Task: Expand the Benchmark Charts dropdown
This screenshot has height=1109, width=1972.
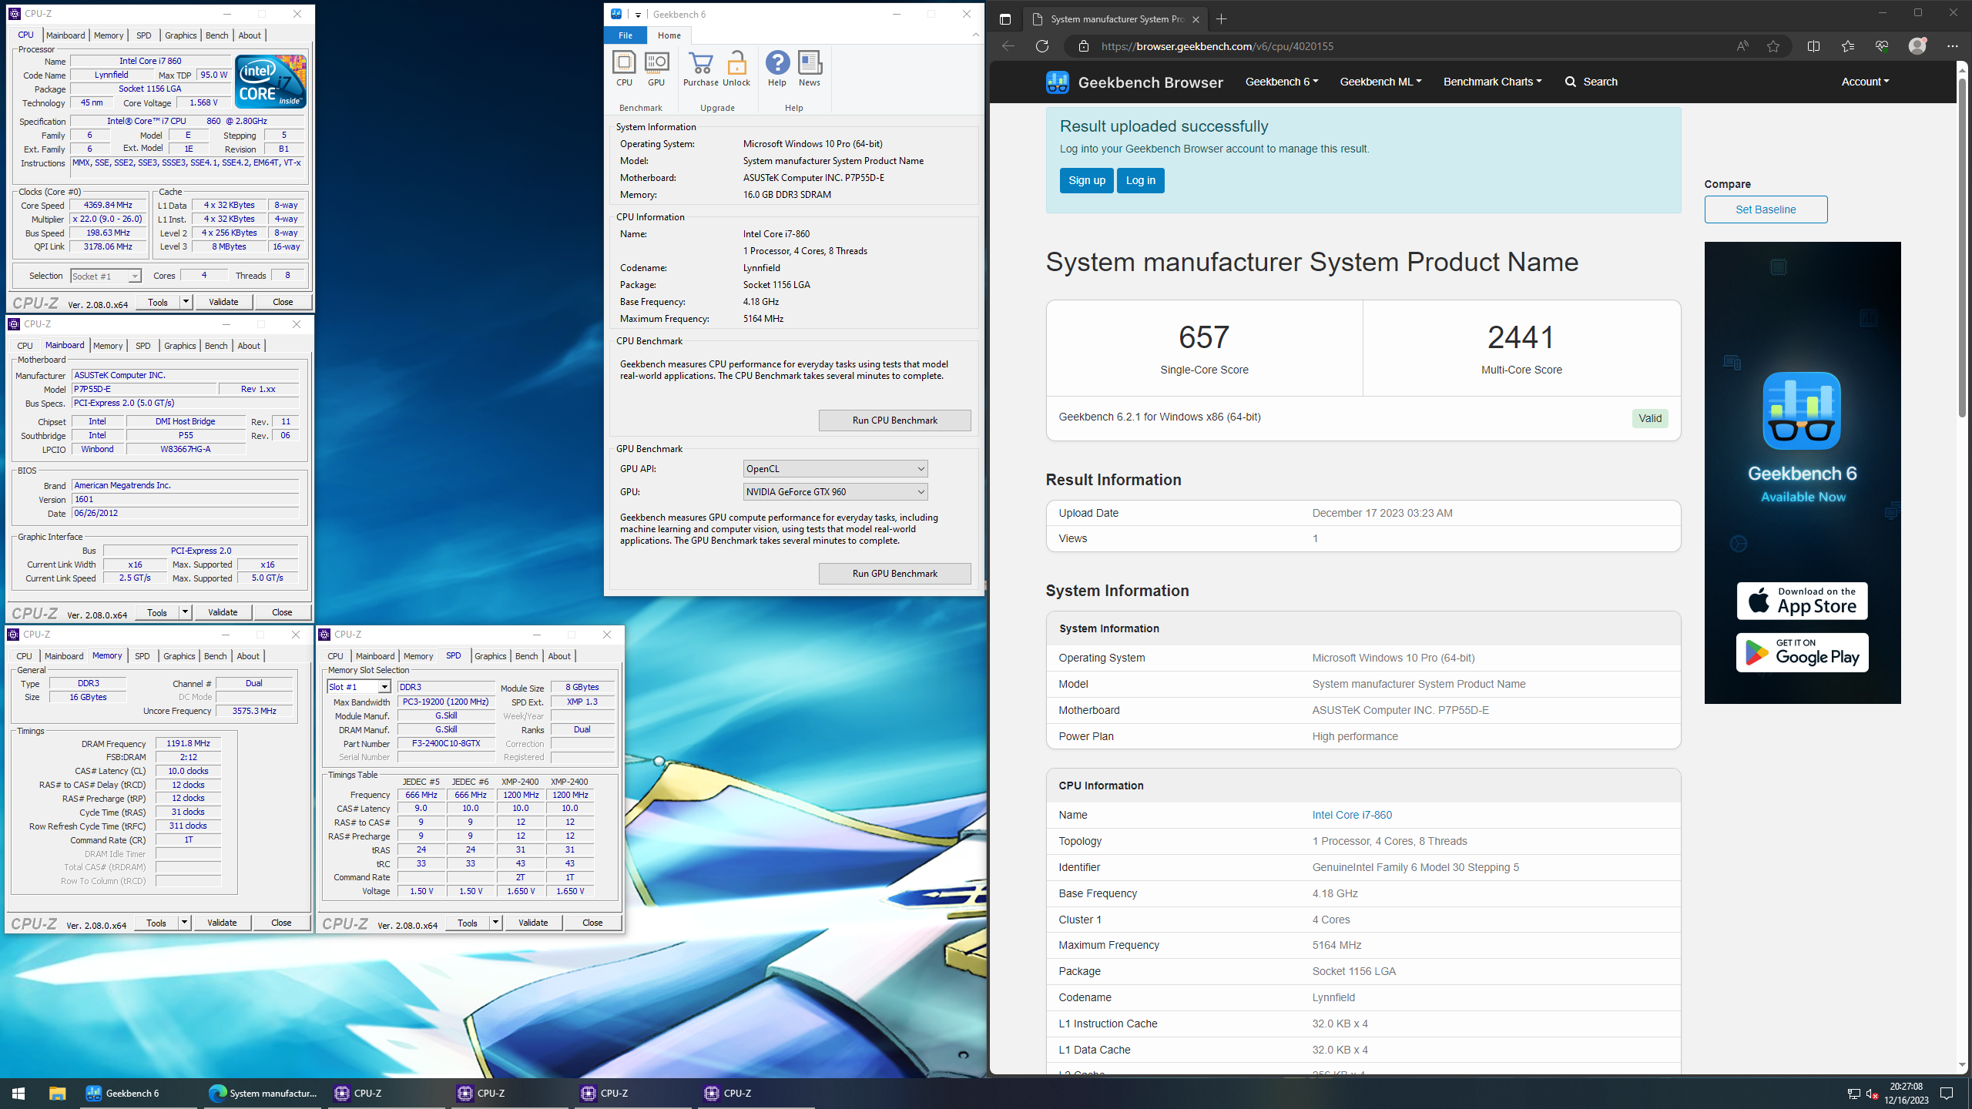Action: coord(1492,82)
